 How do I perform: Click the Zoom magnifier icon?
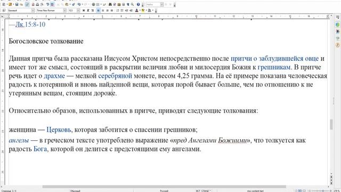(132, 4)
